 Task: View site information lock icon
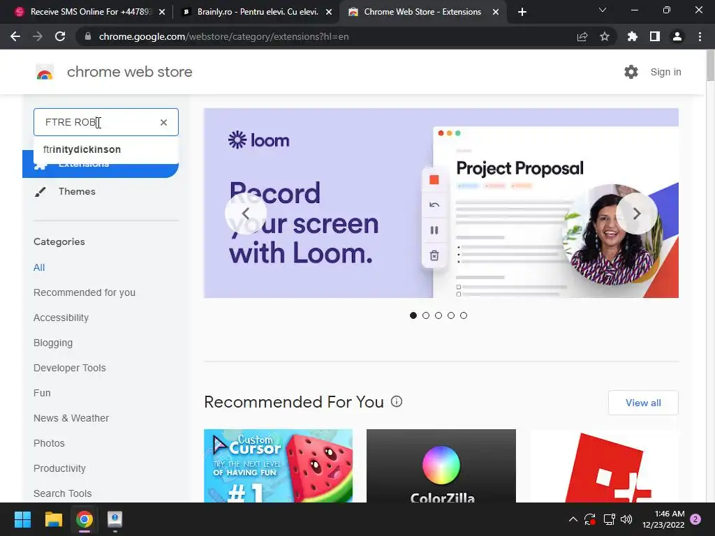coord(88,36)
